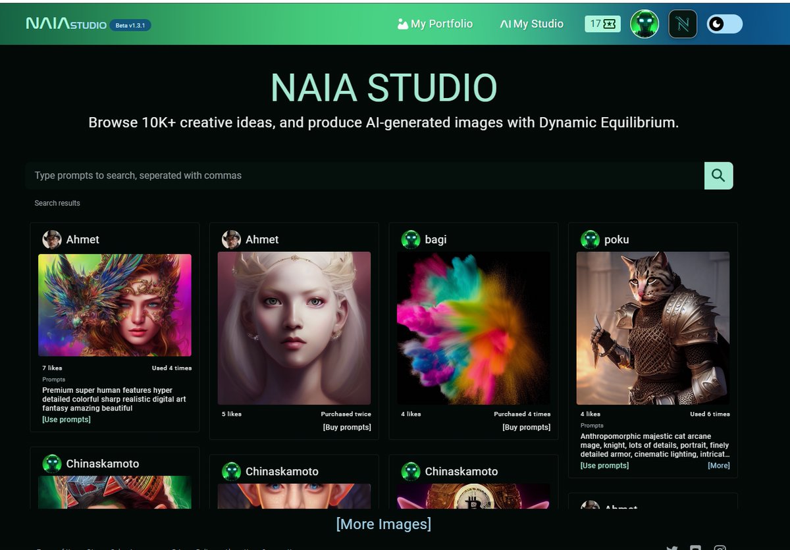Viewport: 790px width, 550px height.
Task: Open the armored cat knight image
Action: pos(653,328)
